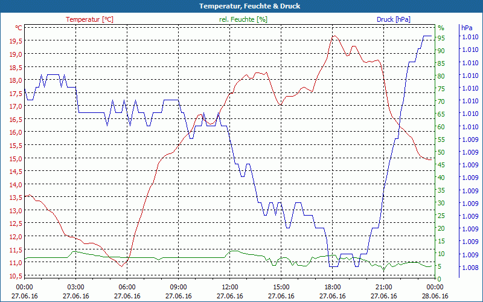
Task: Select the red Temperatur [°C] legend label
Action: pos(89,19)
